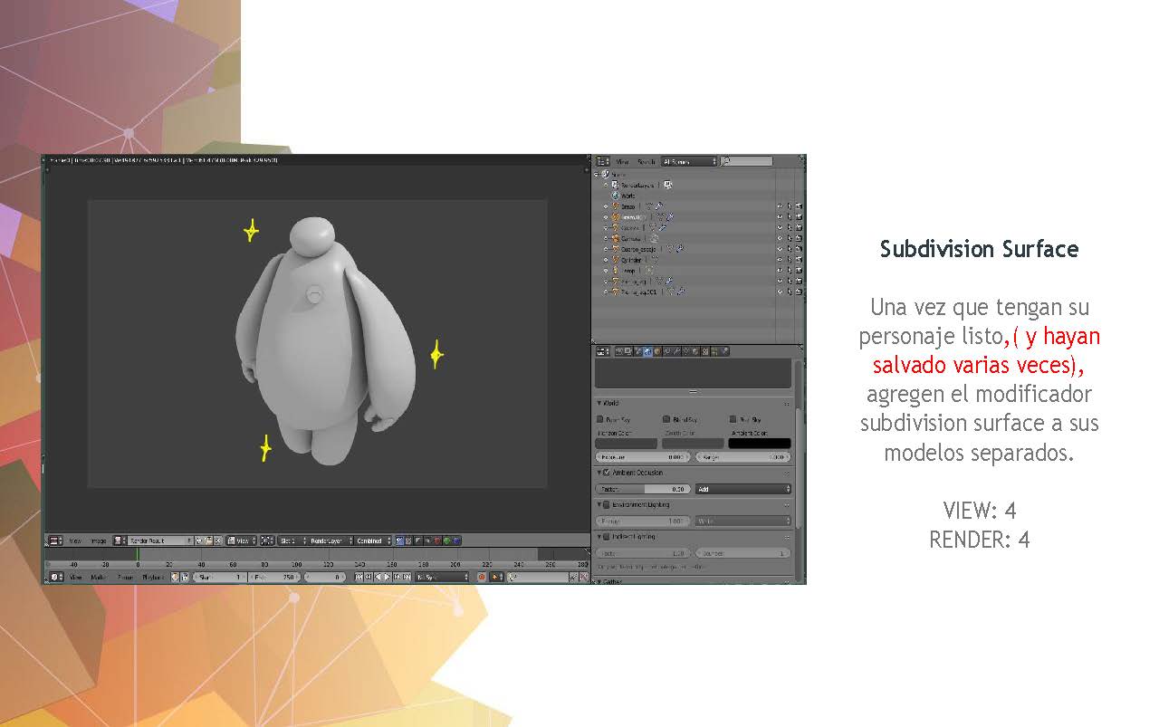
Task: Open the outliner Search menu
Action: coord(646,161)
